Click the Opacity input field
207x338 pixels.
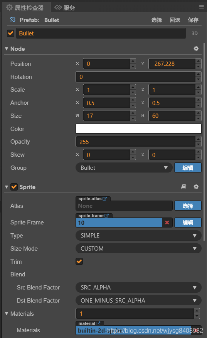136,142
